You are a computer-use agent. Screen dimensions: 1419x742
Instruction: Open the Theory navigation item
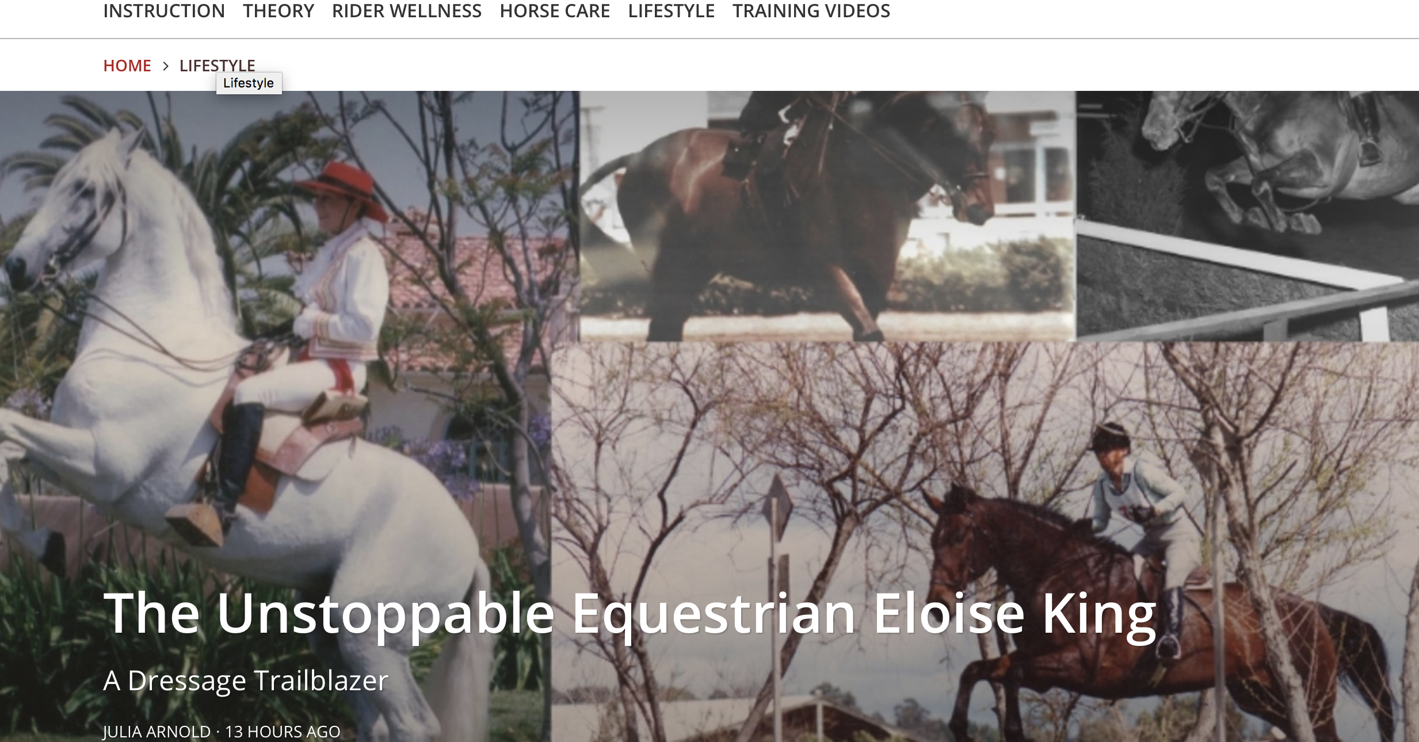pos(279,11)
